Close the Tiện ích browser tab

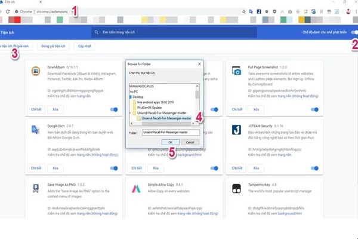pyautogui.click(x=41, y=2)
